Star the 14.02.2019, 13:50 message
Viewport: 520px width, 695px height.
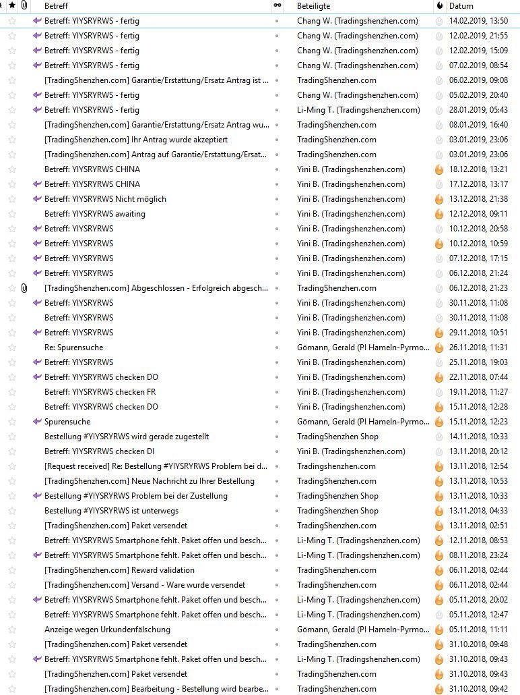click(12, 21)
